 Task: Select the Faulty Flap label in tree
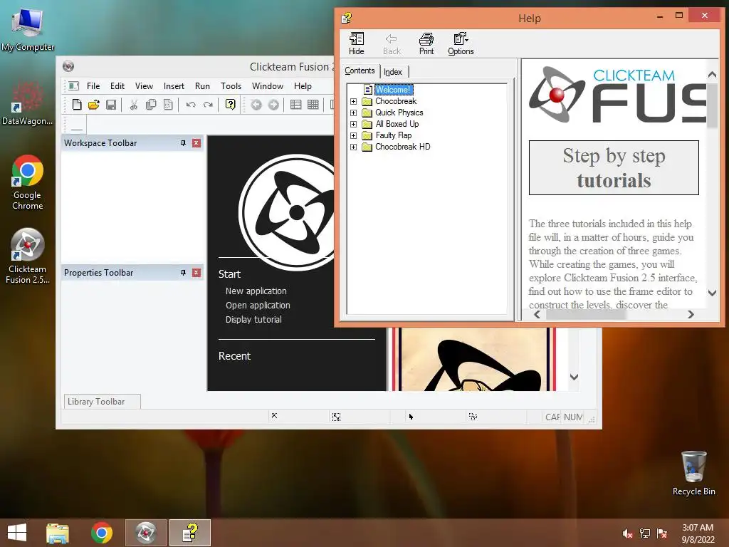(393, 135)
